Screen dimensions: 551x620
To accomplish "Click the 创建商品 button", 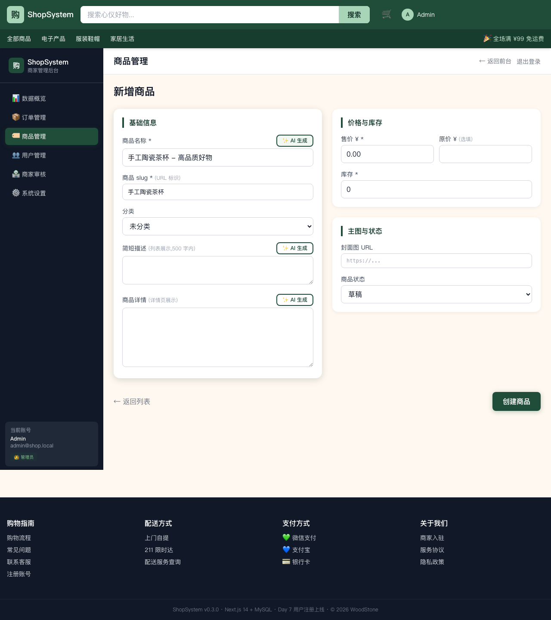I will pyautogui.click(x=517, y=401).
